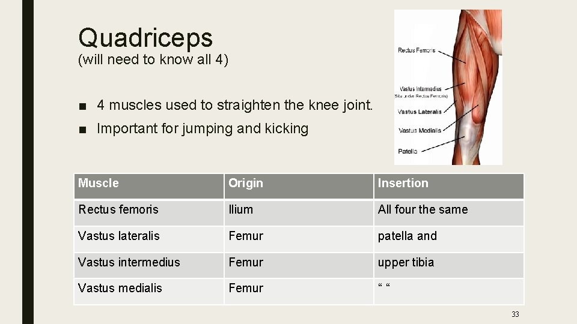This screenshot has width=577, height=324.
Task: Select the quadriceps anatomy image
Action: pyautogui.click(x=448, y=87)
